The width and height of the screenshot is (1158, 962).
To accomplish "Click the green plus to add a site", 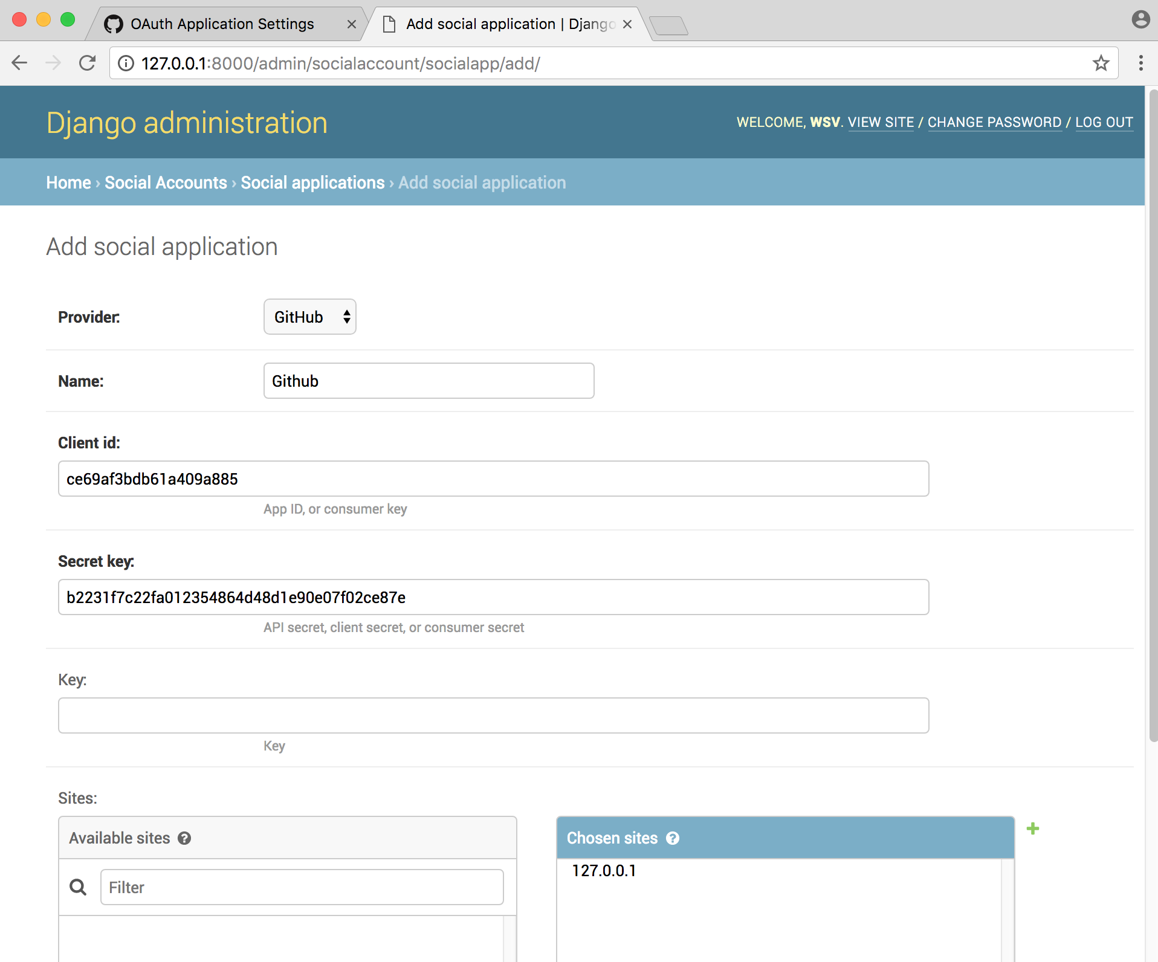I will (x=1033, y=828).
